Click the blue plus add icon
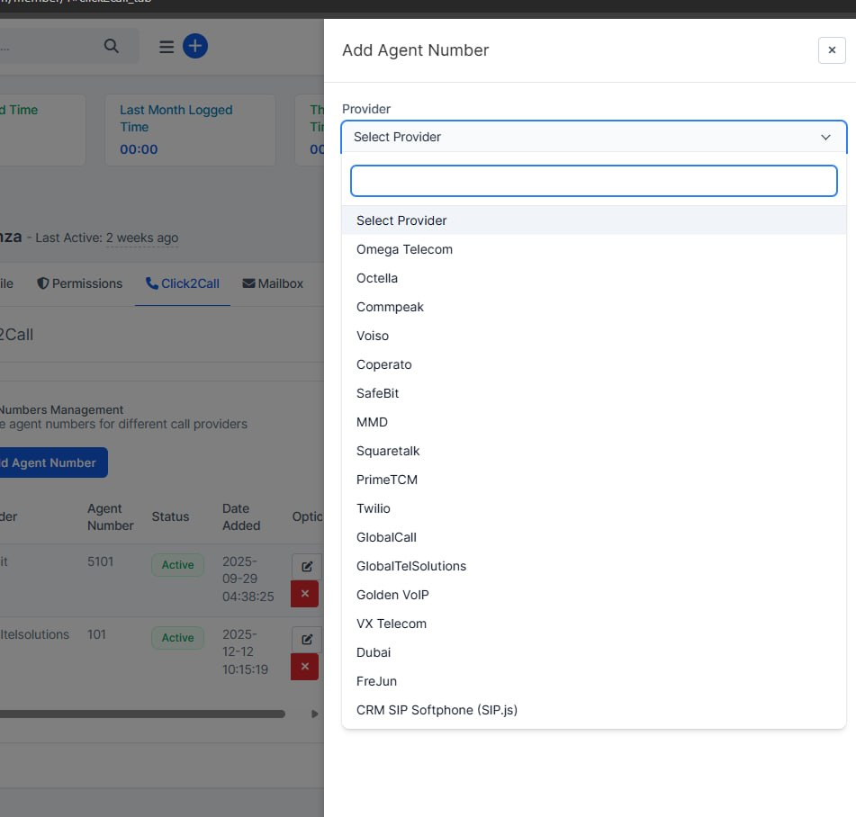 click(195, 46)
